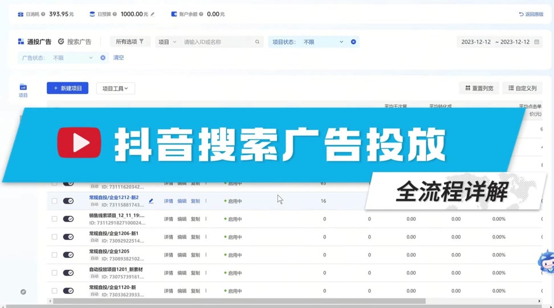Click the value 16 in 常规自投/企业1212-新2 row

coord(323,201)
